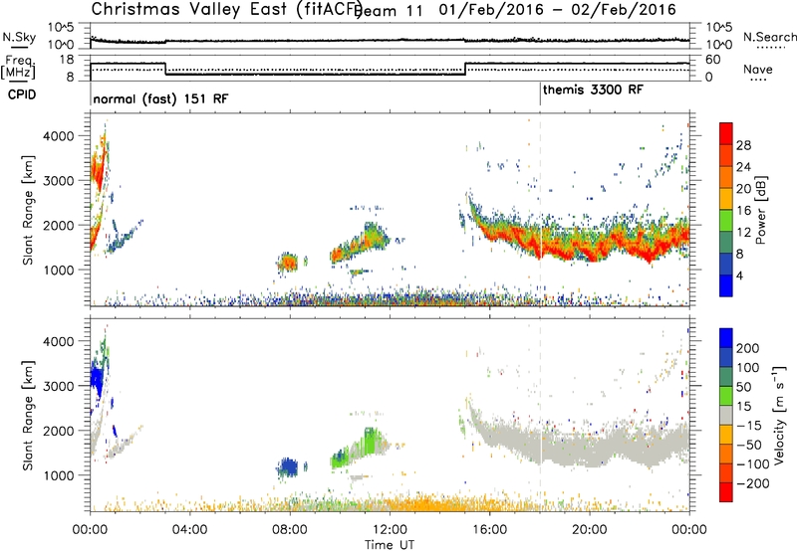Click the '200' tick on velocity colorbar
Screen dimensions: 797x551
(748, 348)
